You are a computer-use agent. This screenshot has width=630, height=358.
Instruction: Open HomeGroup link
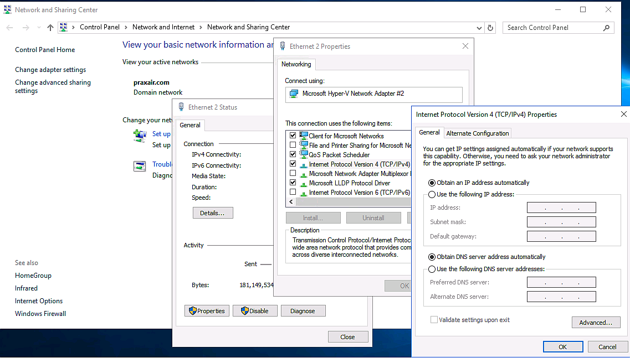coord(33,276)
